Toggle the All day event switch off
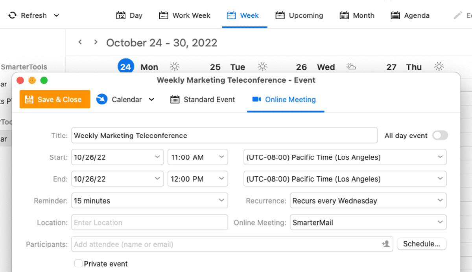The image size is (472, 272). (440, 135)
